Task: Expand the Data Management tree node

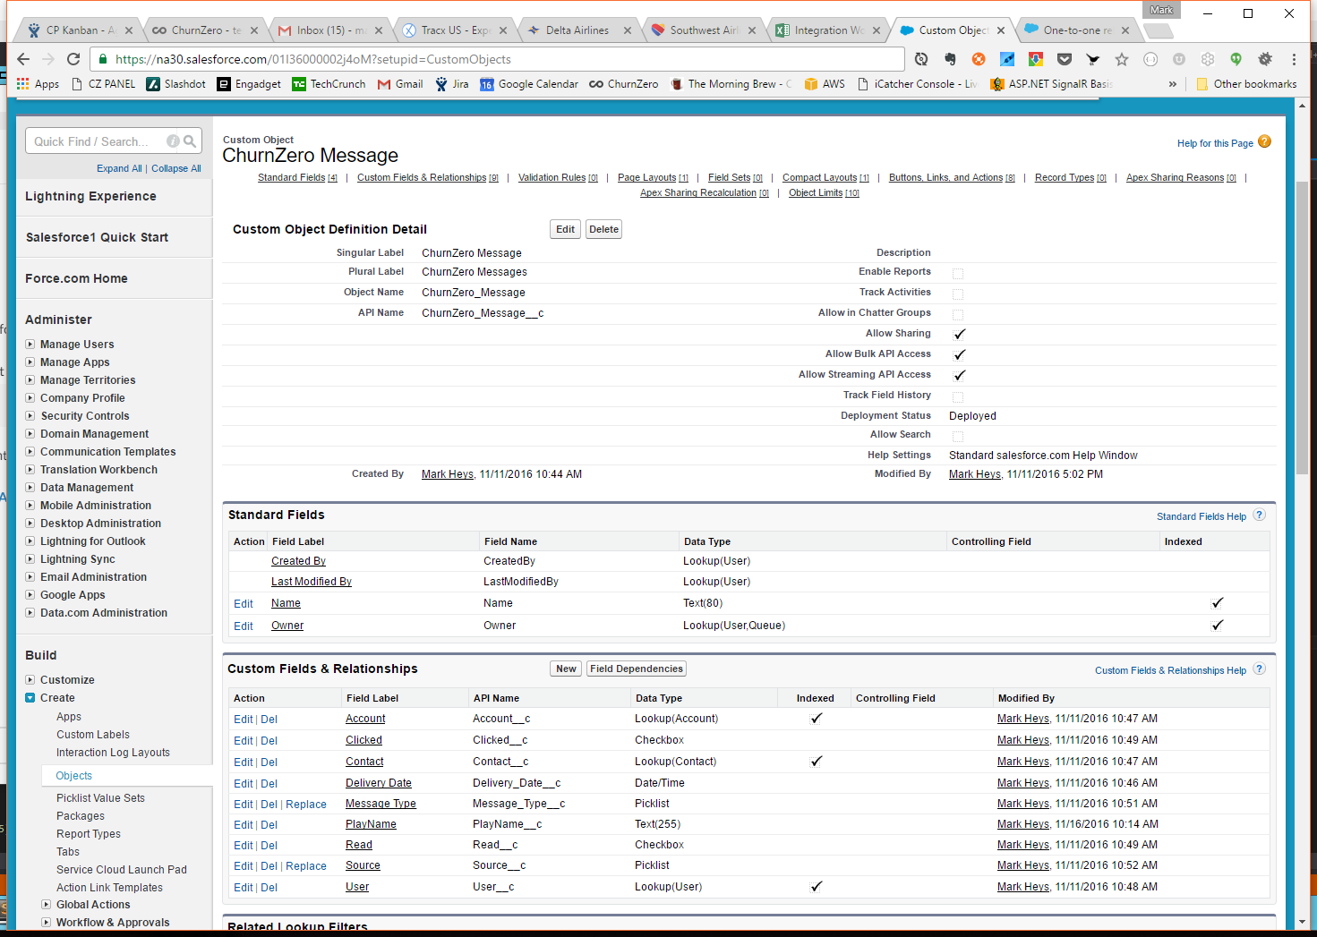Action: click(x=30, y=487)
